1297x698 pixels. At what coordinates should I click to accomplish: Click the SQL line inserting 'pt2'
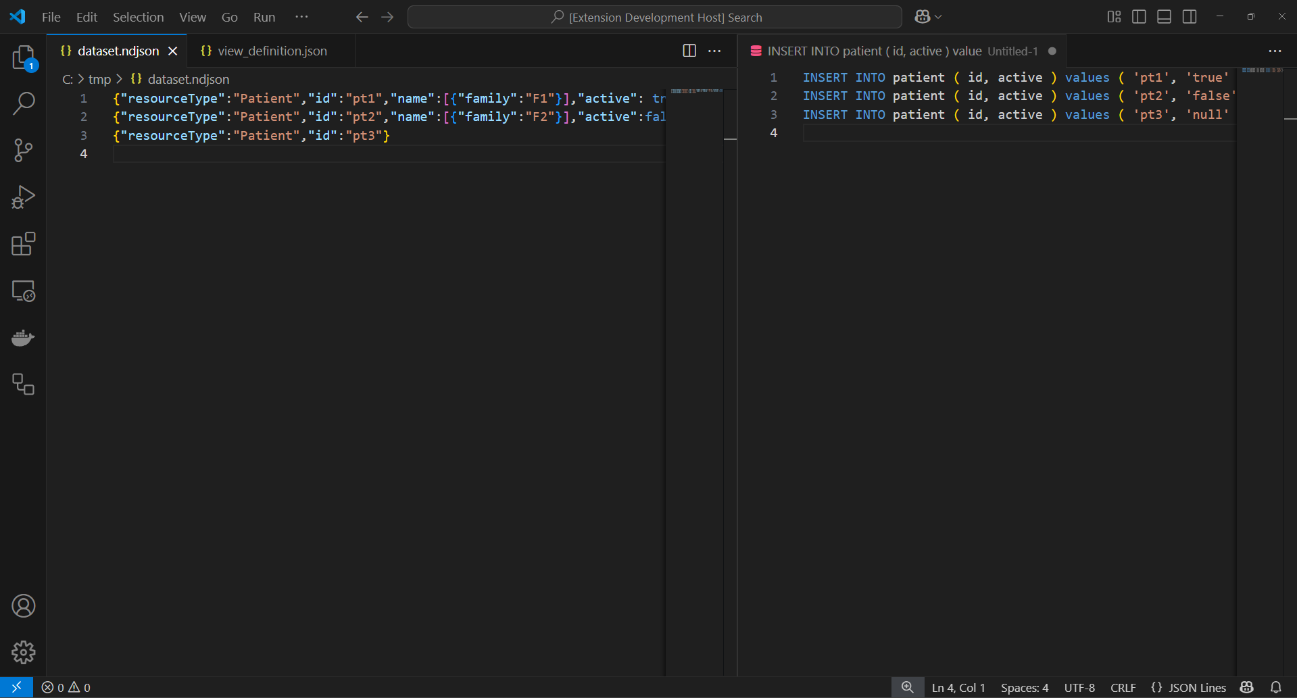click(x=1019, y=96)
